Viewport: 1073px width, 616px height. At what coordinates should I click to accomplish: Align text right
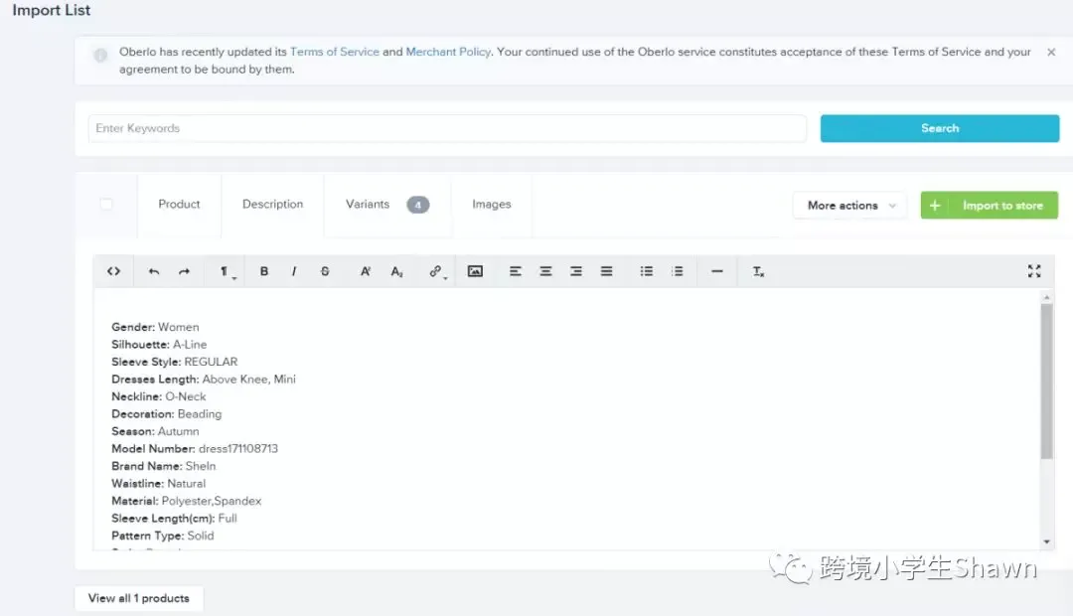tap(576, 271)
